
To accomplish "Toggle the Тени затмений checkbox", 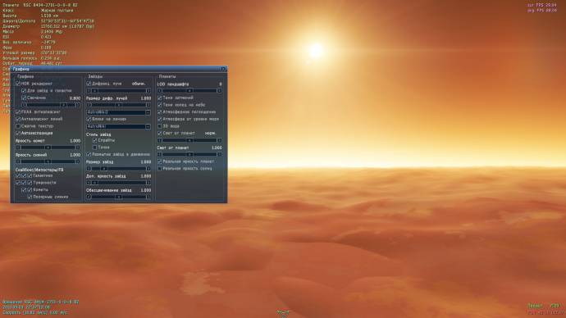I will click(160, 98).
